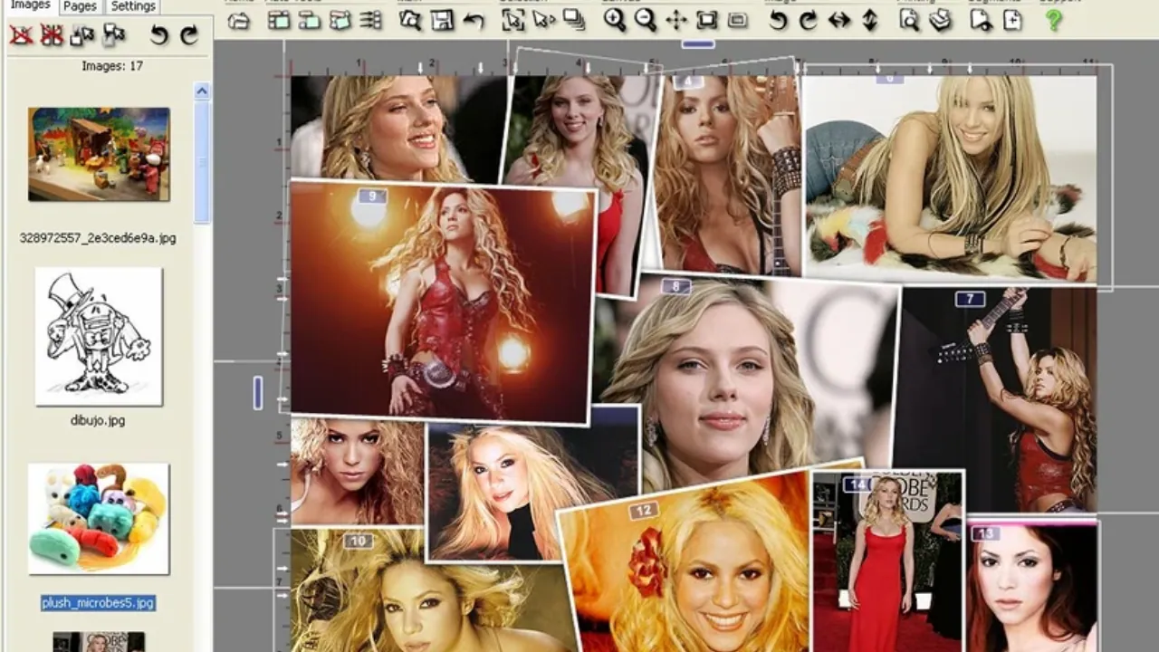Switch to the Images tab
Image resolution: width=1159 pixels, height=652 pixels.
(30, 5)
